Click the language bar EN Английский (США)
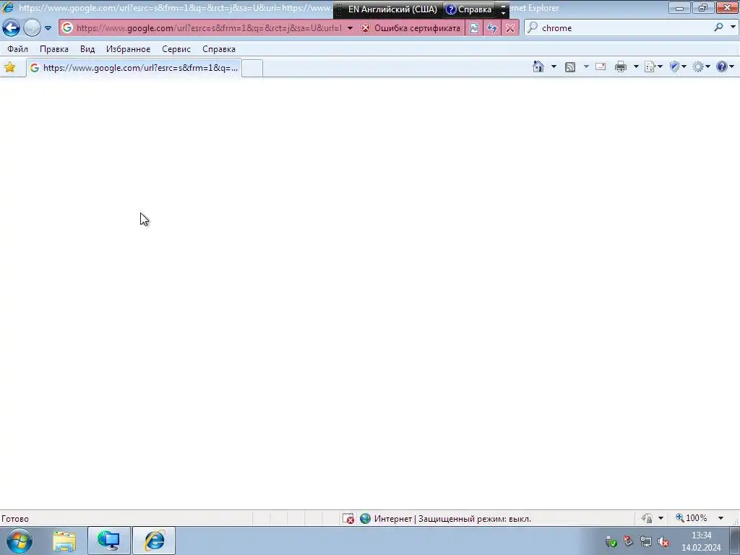The height and width of the screenshot is (555, 740). pos(392,9)
